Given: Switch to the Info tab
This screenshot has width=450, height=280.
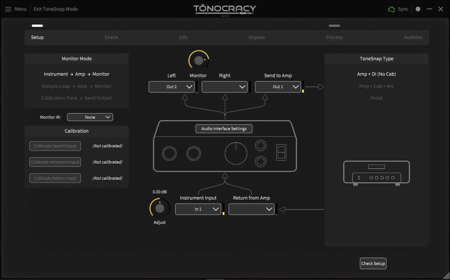Looking at the screenshot, I should pyautogui.click(x=183, y=37).
